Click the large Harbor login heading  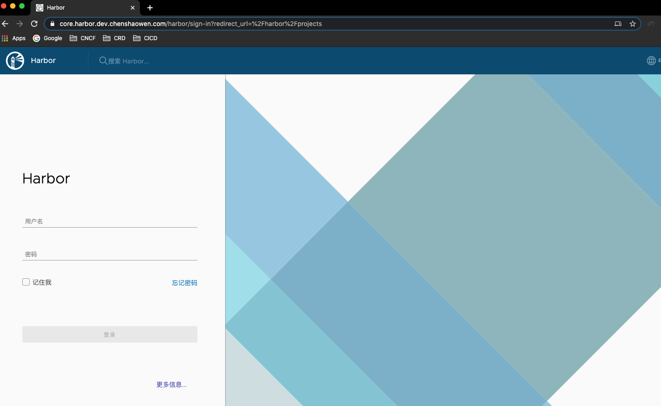46,178
